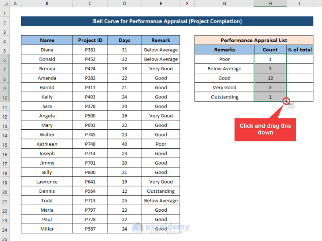The image size is (322, 241).
Task: Click the Project ID header cell
Action: (x=90, y=40)
